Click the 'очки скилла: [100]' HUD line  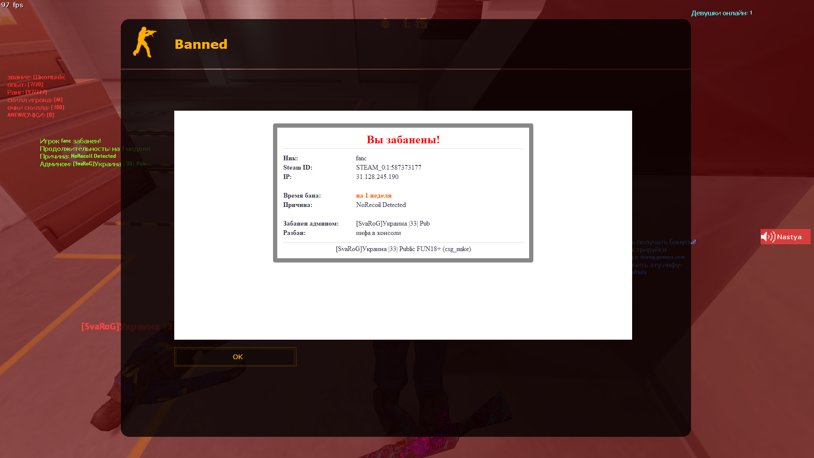(x=36, y=108)
